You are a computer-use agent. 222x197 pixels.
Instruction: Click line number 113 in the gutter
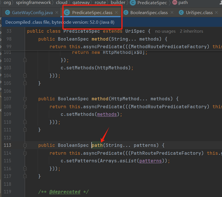[x=7, y=145]
